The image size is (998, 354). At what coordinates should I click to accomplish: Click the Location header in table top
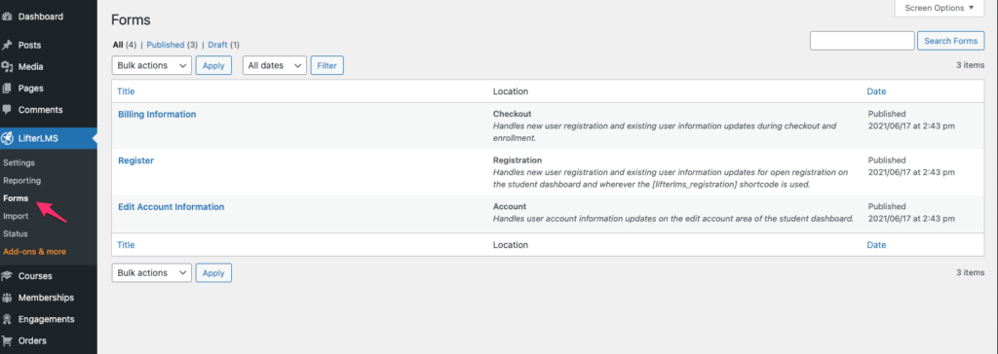click(511, 91)
